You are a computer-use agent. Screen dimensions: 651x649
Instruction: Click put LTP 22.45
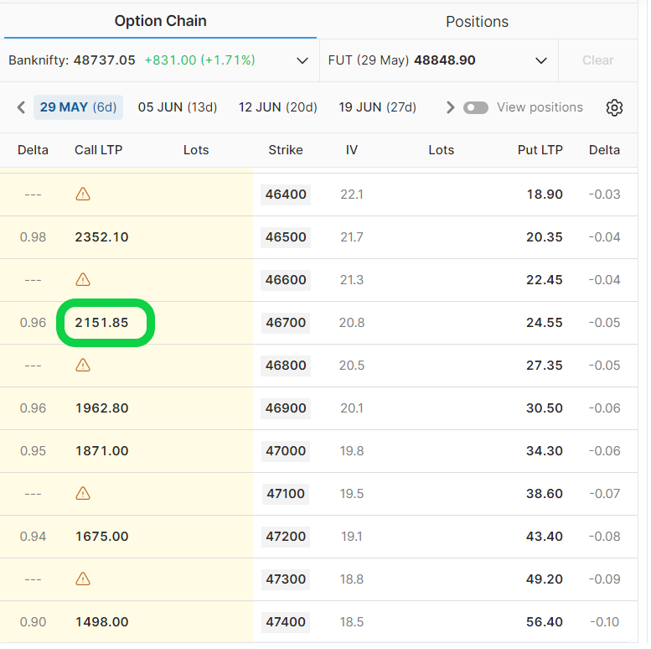[x=545, y=280]
